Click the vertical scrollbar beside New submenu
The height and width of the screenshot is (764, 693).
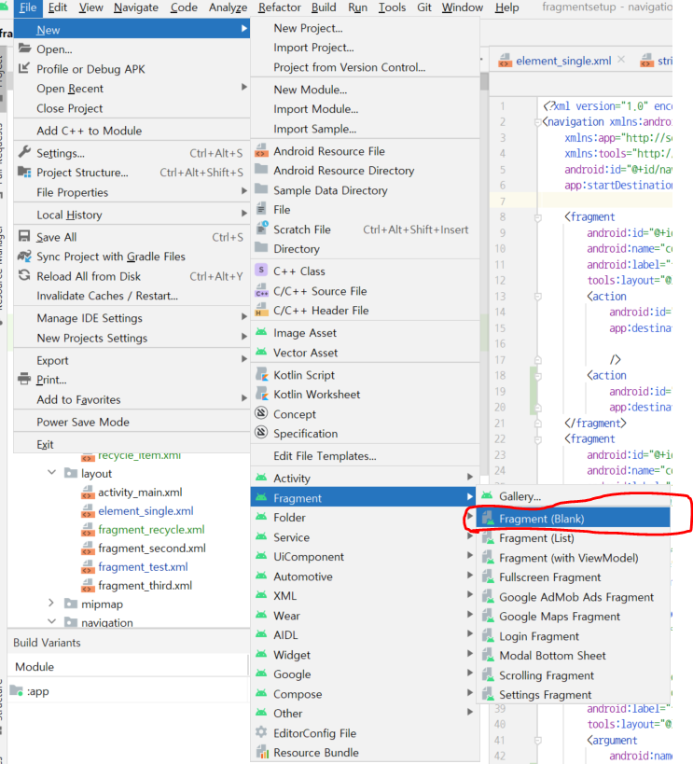point(484,81)
